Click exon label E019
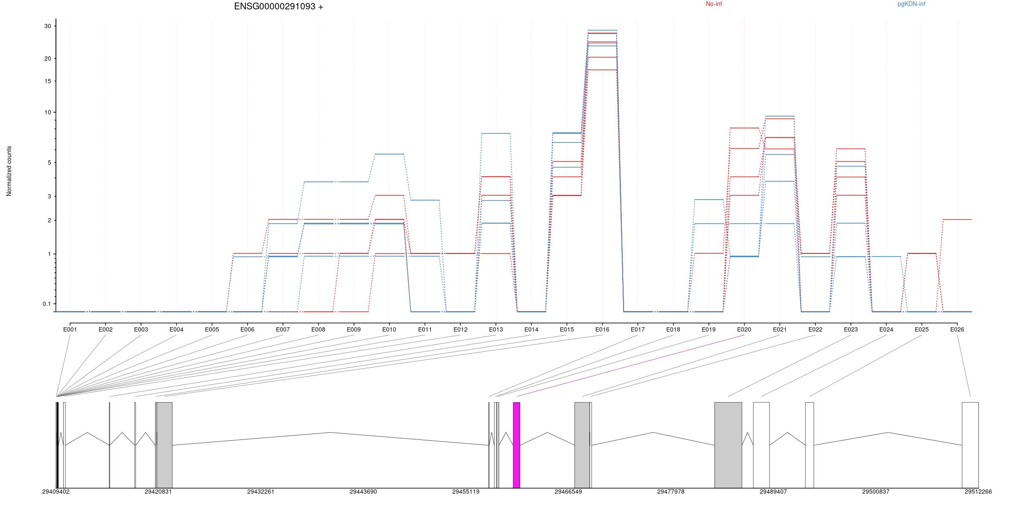The image size is (1025, 512). tap(709, 329)
